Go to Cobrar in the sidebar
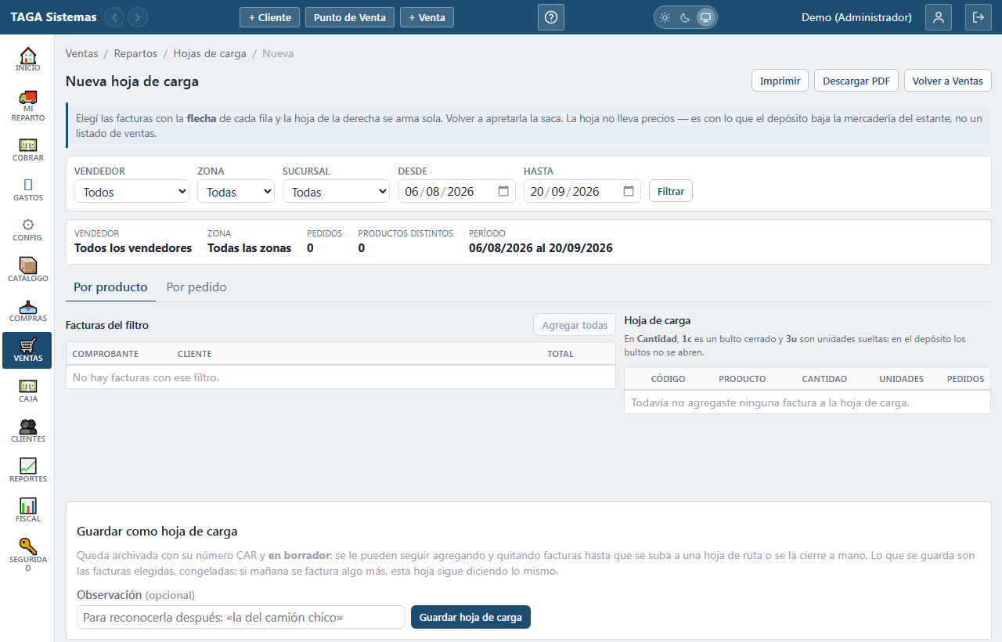The width and height of the screenshot is (1002, 642). pos(27,150)
